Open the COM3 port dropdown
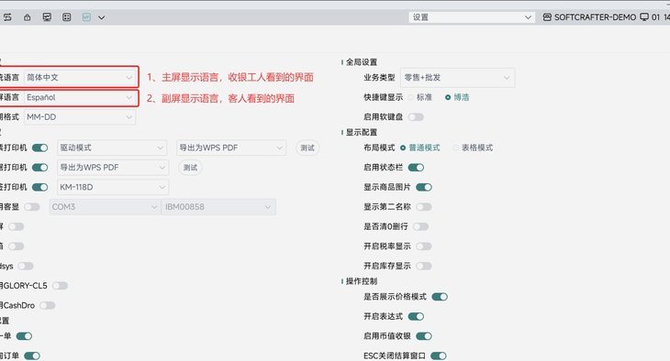 coord(105,207)
